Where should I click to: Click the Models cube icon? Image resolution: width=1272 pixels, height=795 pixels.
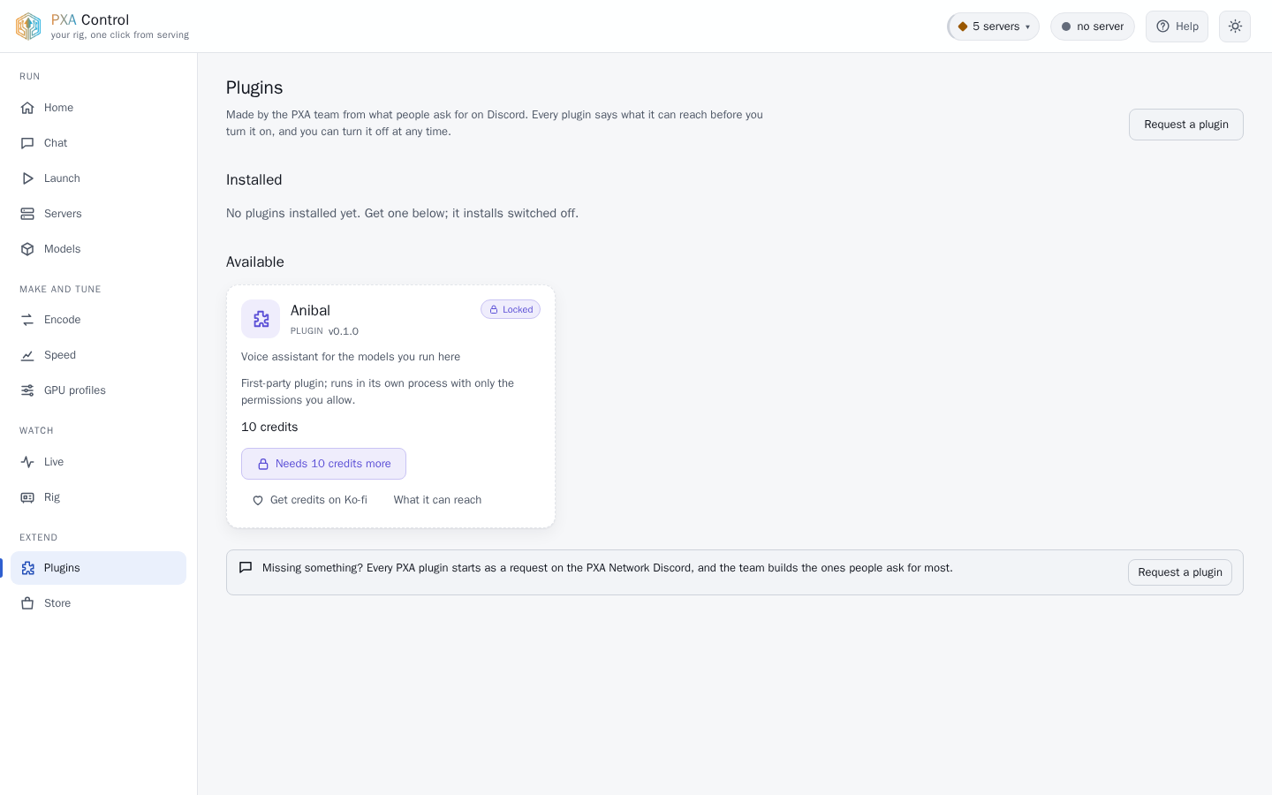[x=27, y=249]
